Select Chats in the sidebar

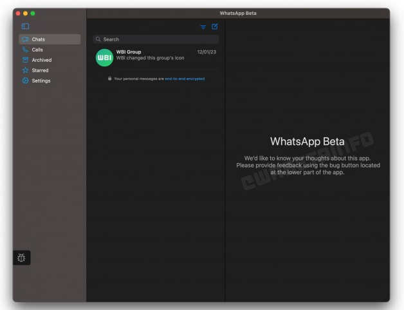point(50,39)
